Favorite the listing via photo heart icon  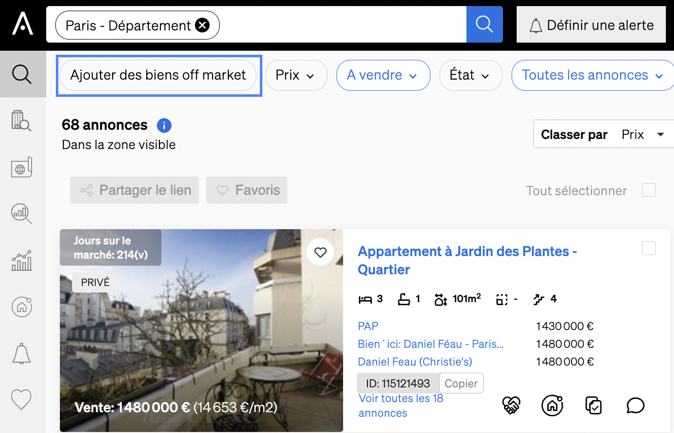pos(320,252)
